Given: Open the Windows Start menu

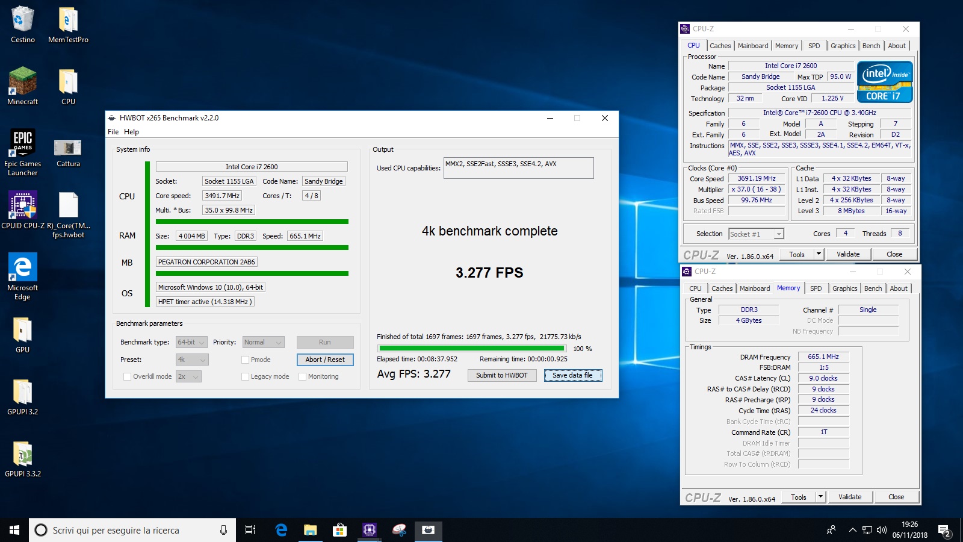Looking at the screenshot, I should click(x=14, y=530).
